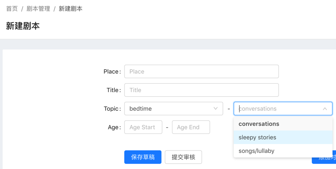Click the conversations sub-topic search box
Image resolution: width=336 pixels, height=169 pixels.
tap(277, 109)
